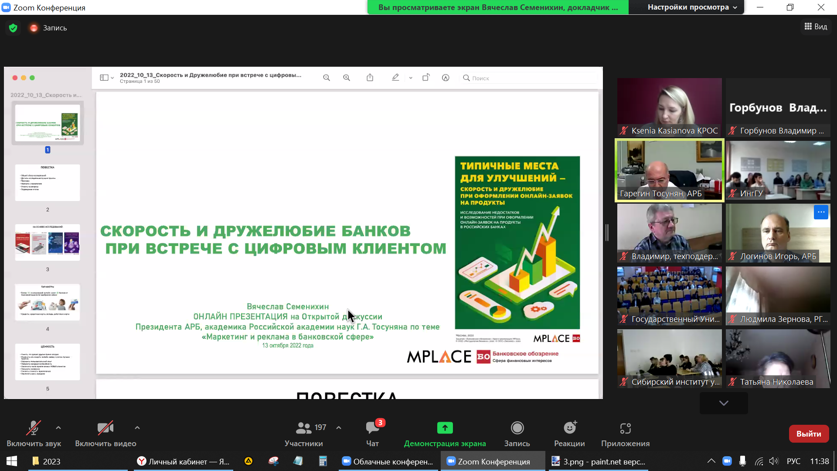
Task: Open the Вид layout menu
Action: pos(816,27)
